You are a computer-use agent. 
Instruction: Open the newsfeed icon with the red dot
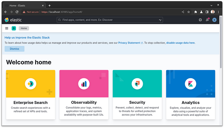pyautogui.click(x=207, y=20)
